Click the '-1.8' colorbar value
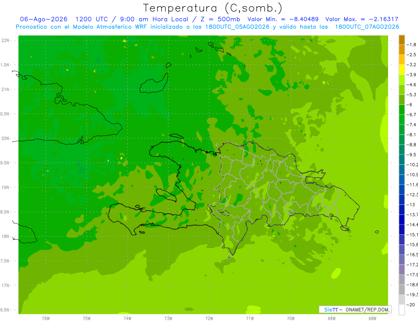 [412, 45]
